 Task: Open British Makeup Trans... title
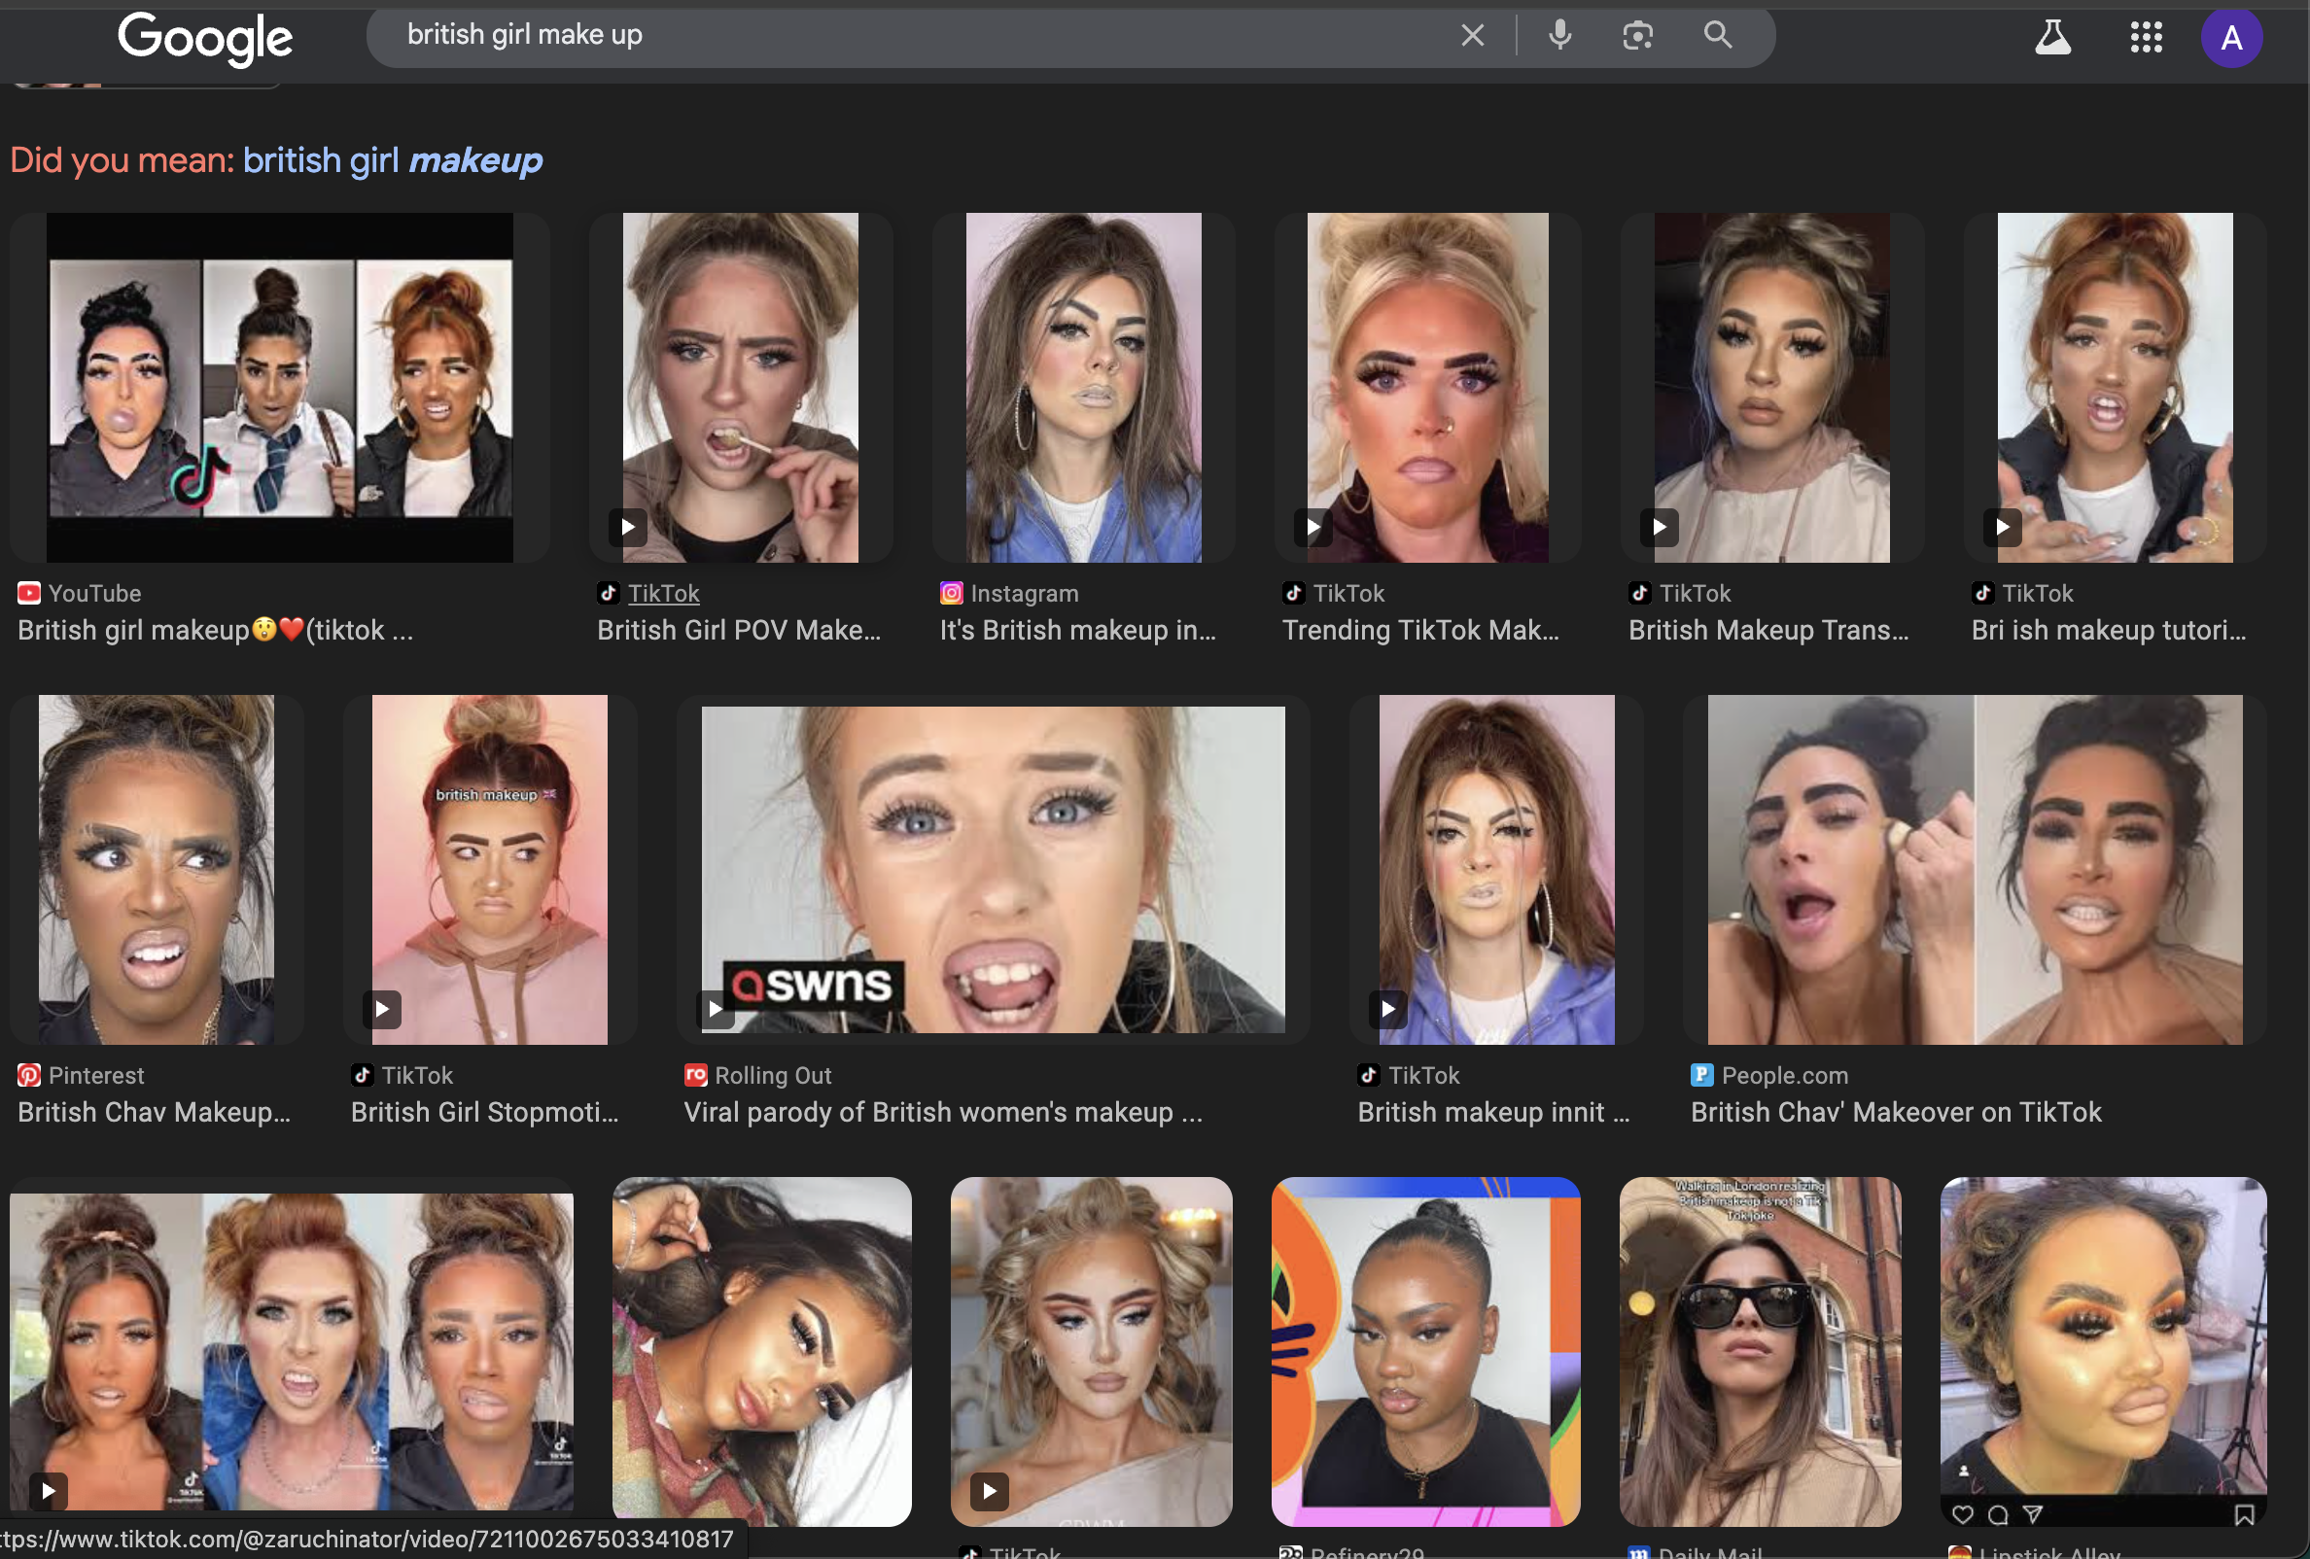pyautogui.click(x=1768, y=630)
